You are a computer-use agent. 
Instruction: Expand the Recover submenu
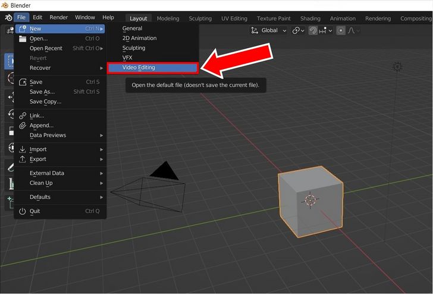click(60, 68)
